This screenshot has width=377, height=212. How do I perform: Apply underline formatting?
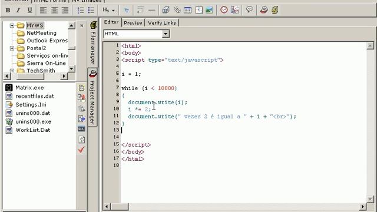point(29,11)
